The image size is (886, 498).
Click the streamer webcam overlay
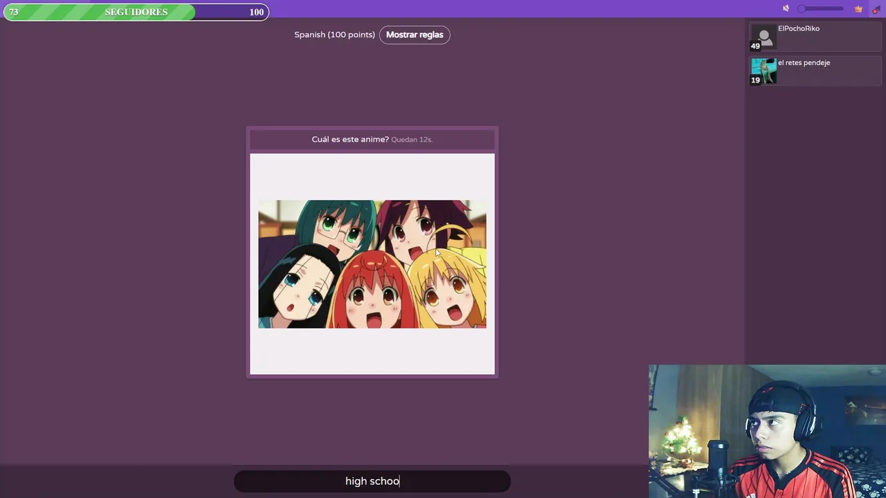point(767,432)
